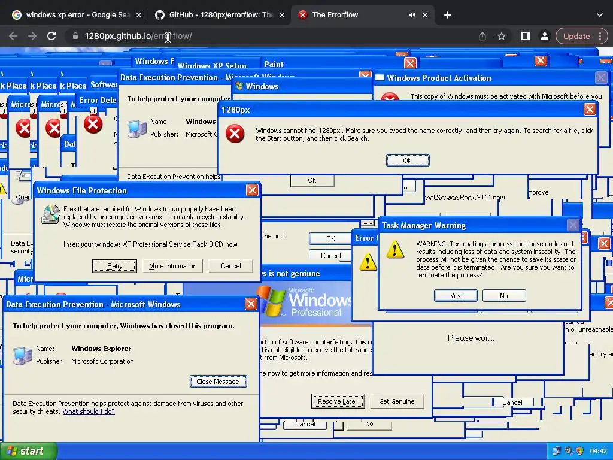The width and height of the screenshot is (613, 460).
Task: Click the red error icon under Error Dele title
Action: point(93,125)
